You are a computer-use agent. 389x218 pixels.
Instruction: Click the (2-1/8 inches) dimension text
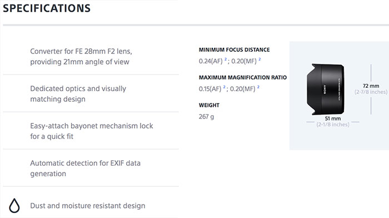333,125
